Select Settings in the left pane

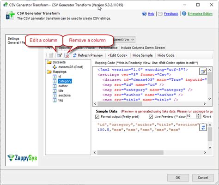13,38
